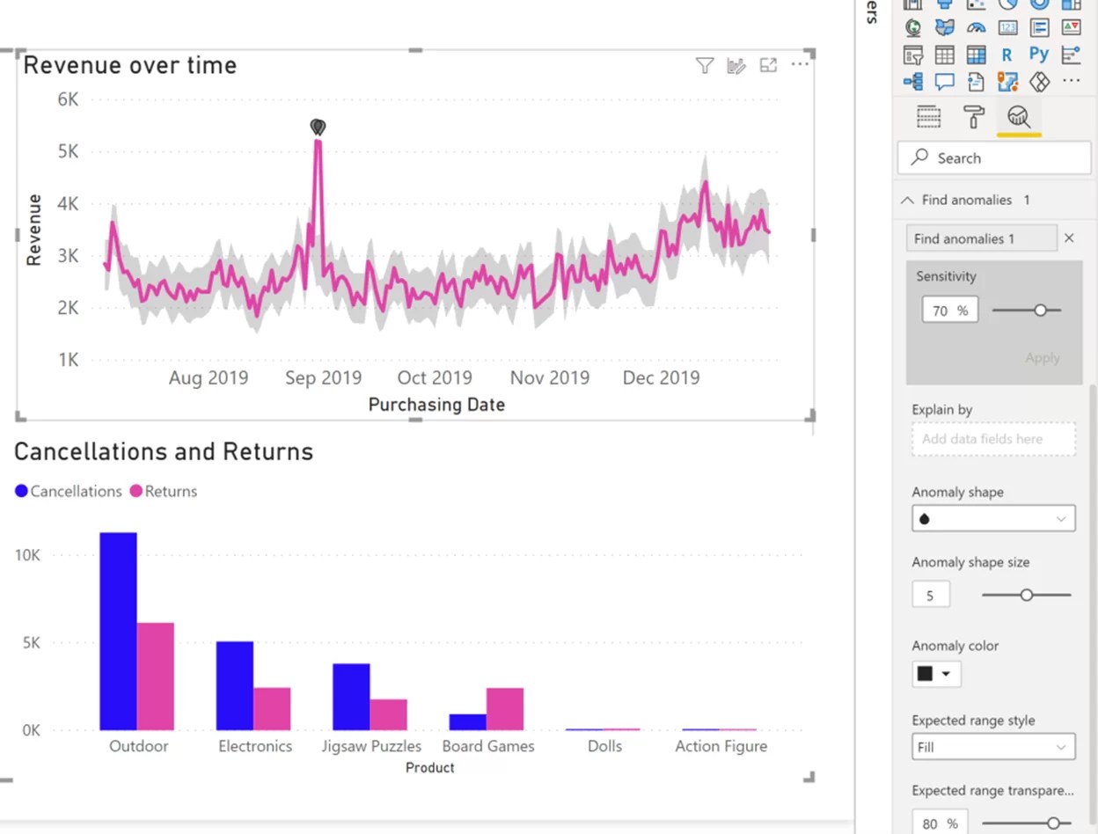
Task: Add a KPI visual
Action: (x=1071, y=27)
